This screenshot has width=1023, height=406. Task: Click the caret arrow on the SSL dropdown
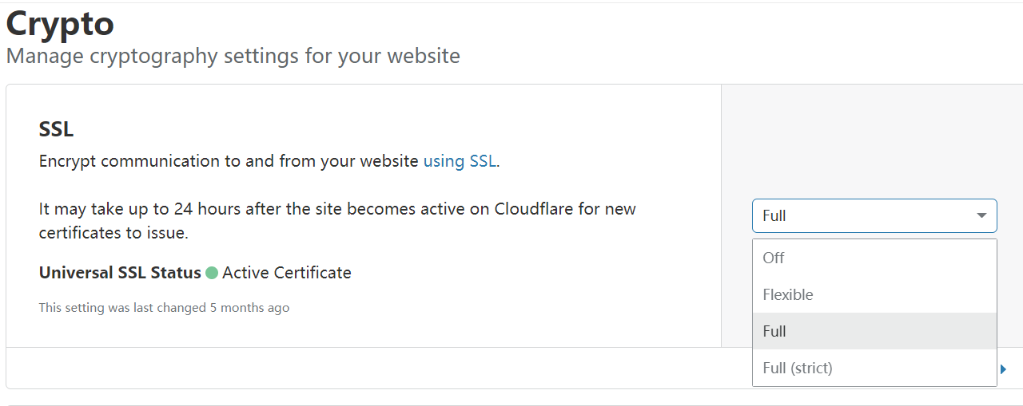[981, 216]
